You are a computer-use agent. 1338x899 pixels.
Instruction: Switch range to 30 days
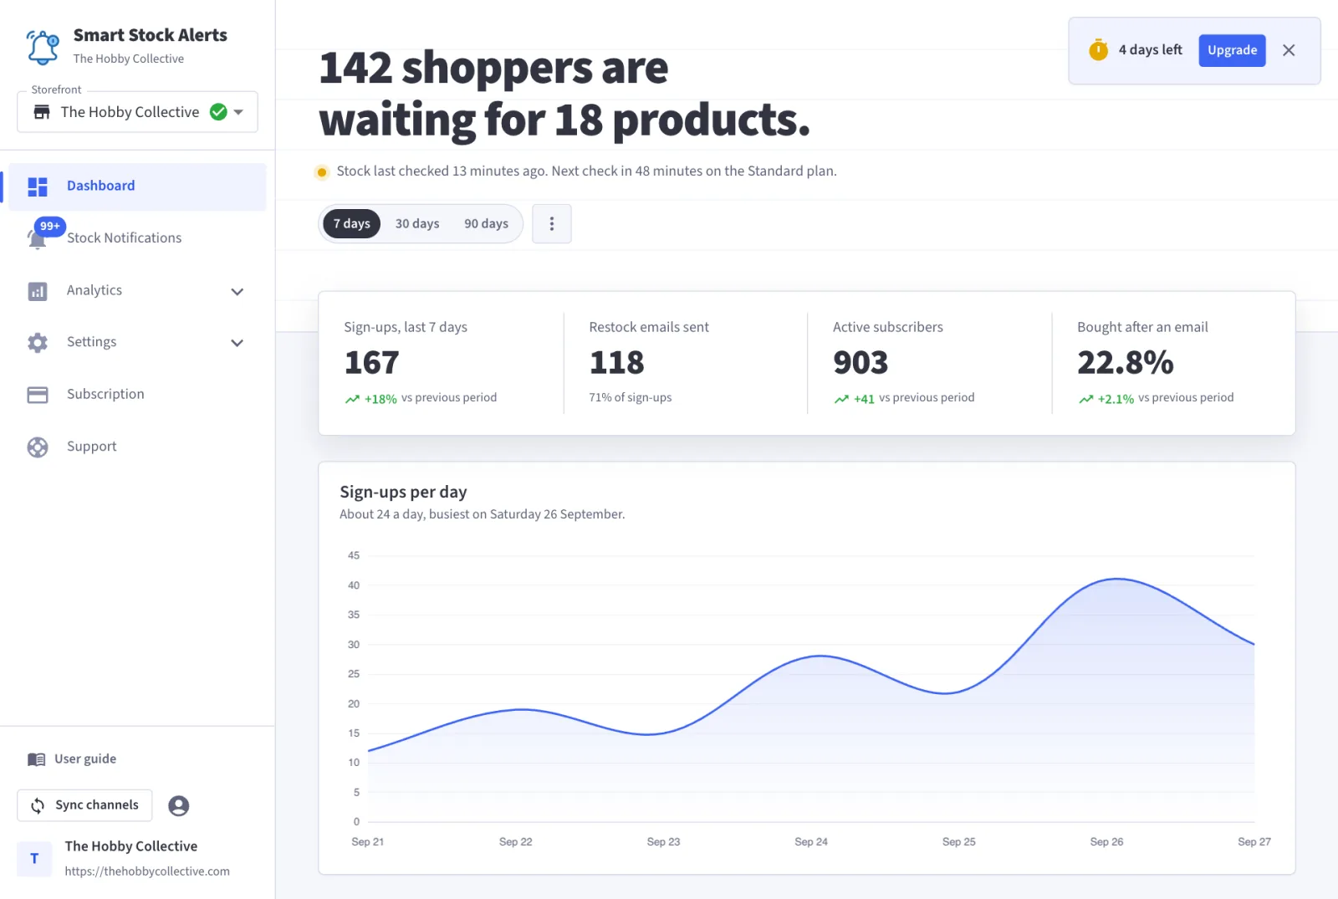417,224
